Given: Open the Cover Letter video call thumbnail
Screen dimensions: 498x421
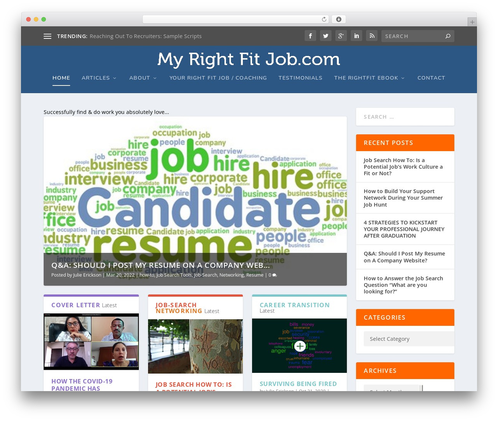Looking at the screenshot, I should (x=91, y=342).
